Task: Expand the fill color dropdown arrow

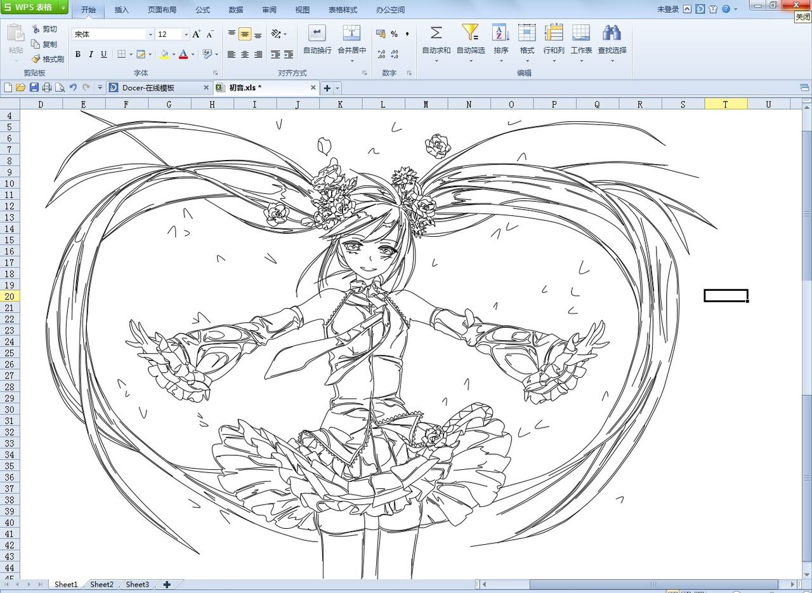Action: 173,55
